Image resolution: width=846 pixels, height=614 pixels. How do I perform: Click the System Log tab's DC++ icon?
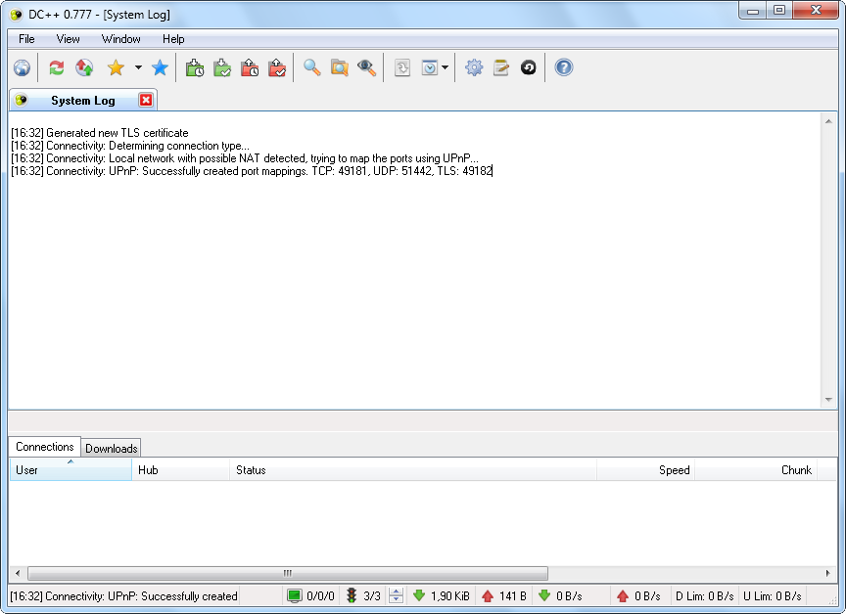(x=21, y=100)
